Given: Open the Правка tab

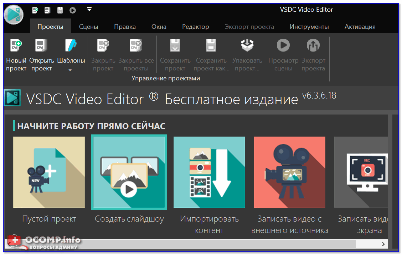Looking at the screenshot, I should point(125,27).
